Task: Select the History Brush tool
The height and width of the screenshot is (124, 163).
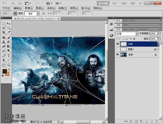Action: [9, 42]
